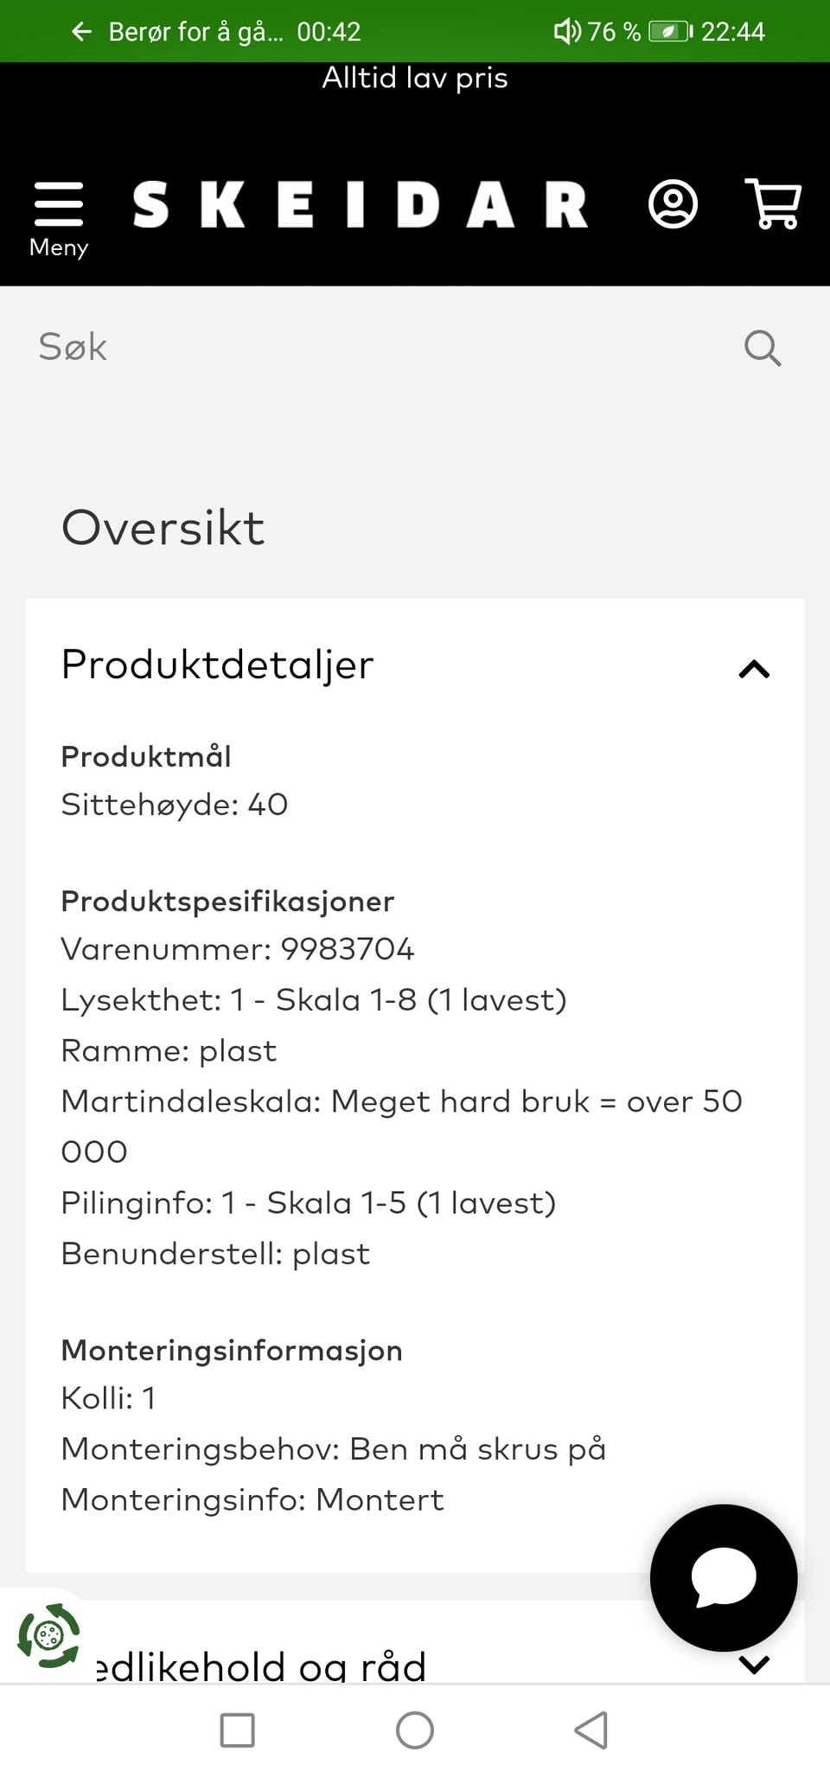Tap the Android recent apps square

238,1730
